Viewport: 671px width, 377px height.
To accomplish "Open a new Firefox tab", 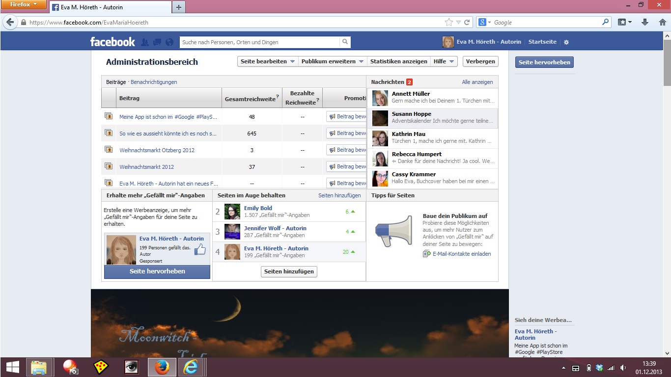I will pyautogui.click(x=179, y=7).
